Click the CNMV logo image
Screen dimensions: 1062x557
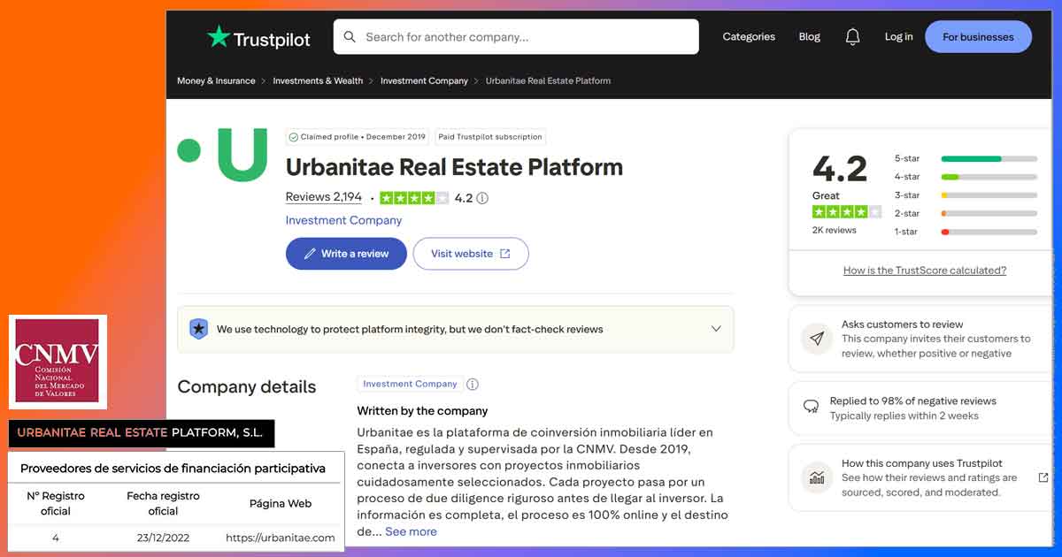pos(58,362)
